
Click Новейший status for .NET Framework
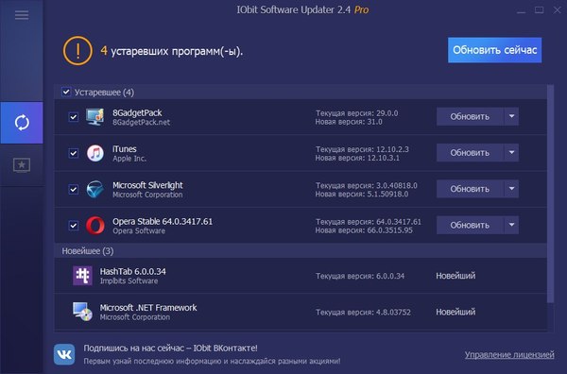click(x=455, y=312)
